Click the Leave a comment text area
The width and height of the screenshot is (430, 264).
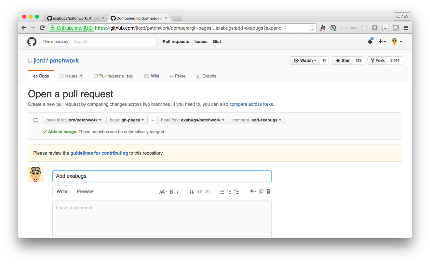tap(162, 219)
